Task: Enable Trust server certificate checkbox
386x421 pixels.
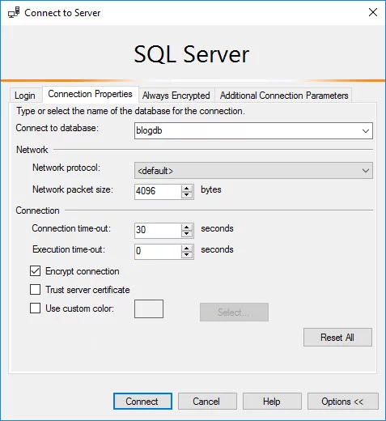Action: pyautogui.click(x=36, y=290)
